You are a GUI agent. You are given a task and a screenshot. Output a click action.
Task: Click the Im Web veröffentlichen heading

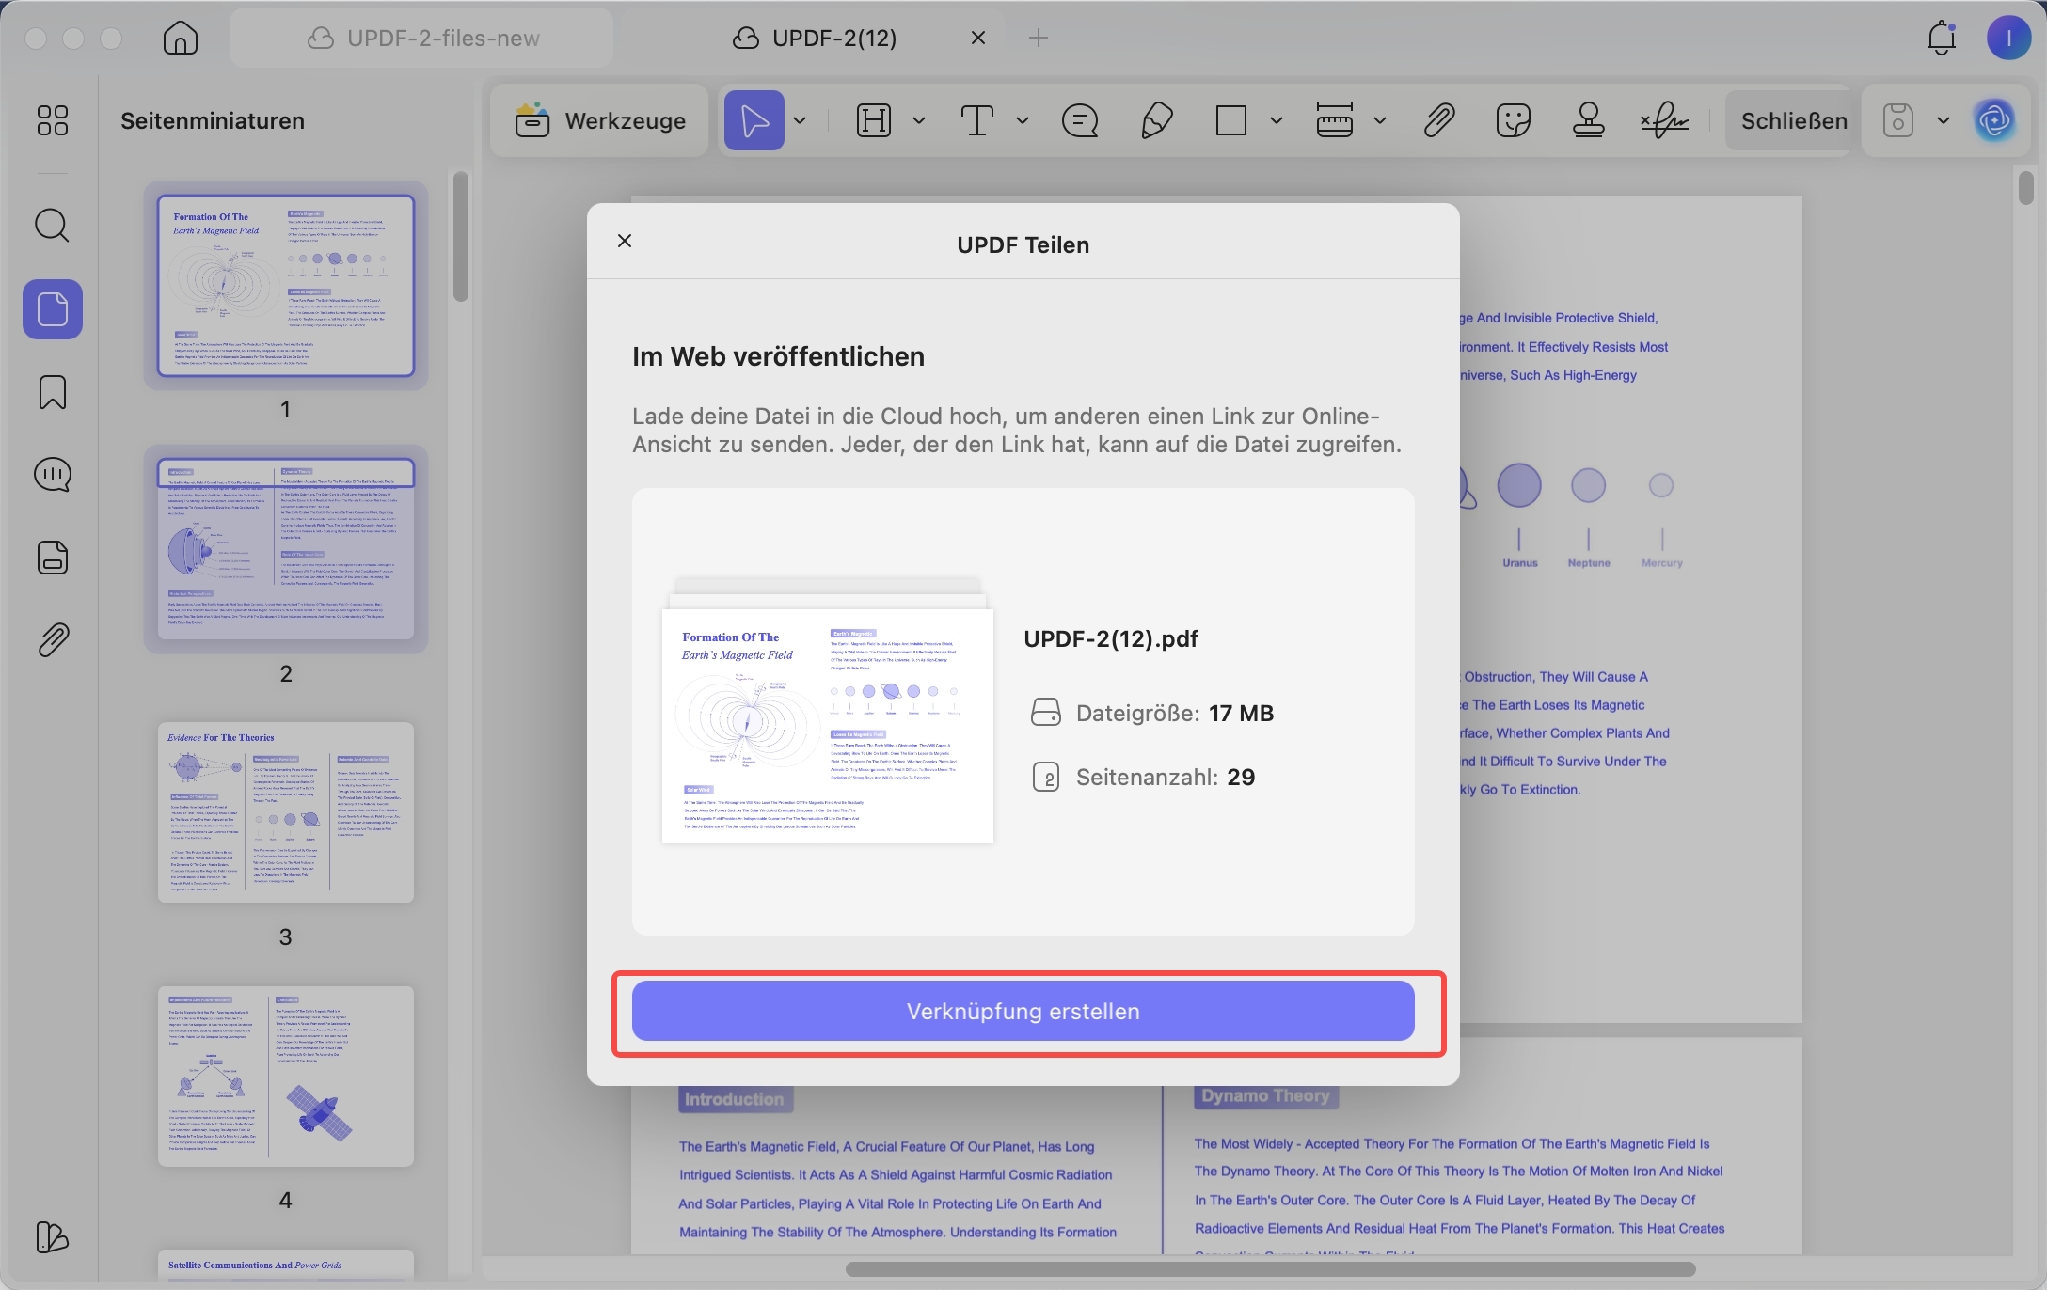coord(778,356)
